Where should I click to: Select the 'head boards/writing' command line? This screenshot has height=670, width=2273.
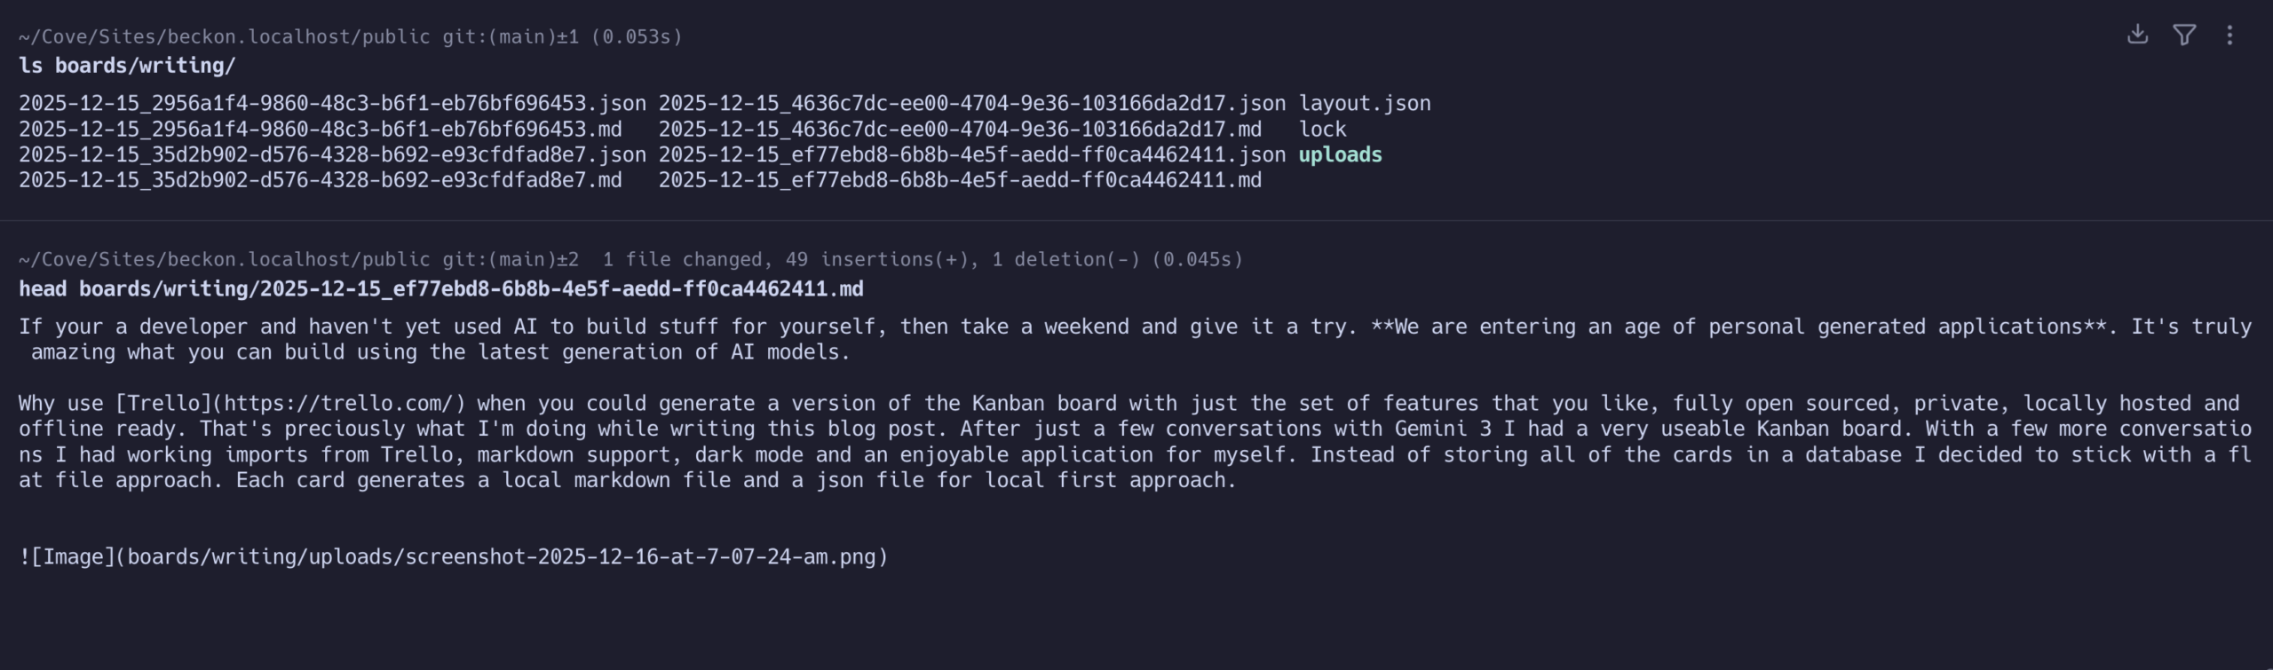440,289
